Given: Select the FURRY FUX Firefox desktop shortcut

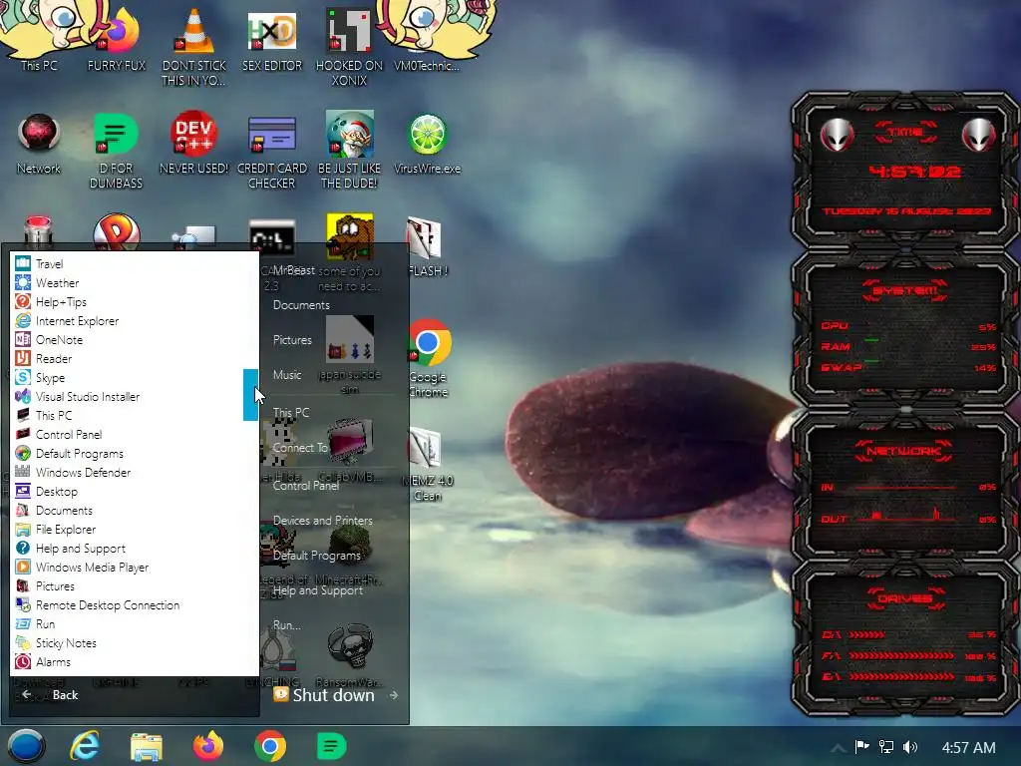Looking at the screenshot, I should pyautogui.click(x=117, y=42).
